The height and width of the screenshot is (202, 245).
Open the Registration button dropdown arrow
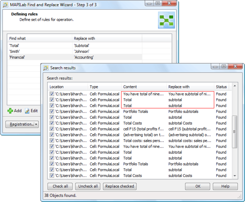[x=36, y=124]
